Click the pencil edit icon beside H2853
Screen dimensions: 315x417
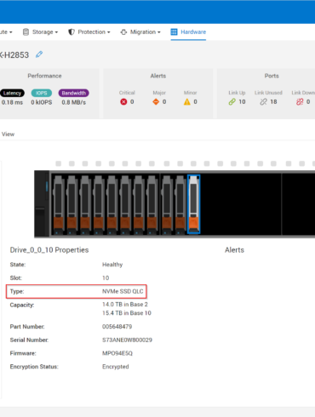[39, 54]
